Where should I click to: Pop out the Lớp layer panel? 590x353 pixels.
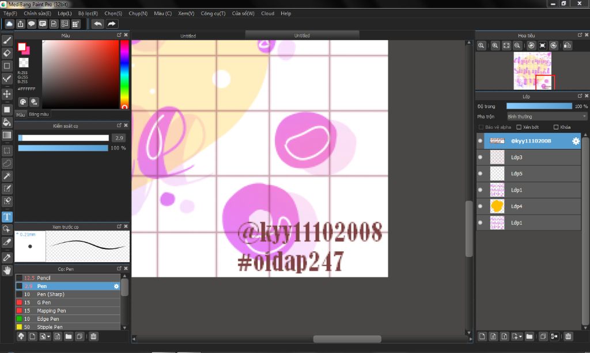580,96
